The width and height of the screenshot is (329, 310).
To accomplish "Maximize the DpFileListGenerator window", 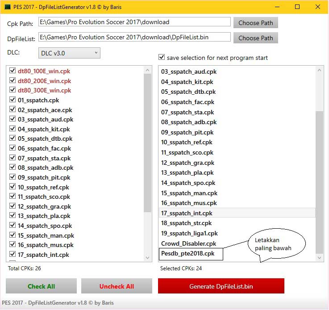I will (297, 7).
